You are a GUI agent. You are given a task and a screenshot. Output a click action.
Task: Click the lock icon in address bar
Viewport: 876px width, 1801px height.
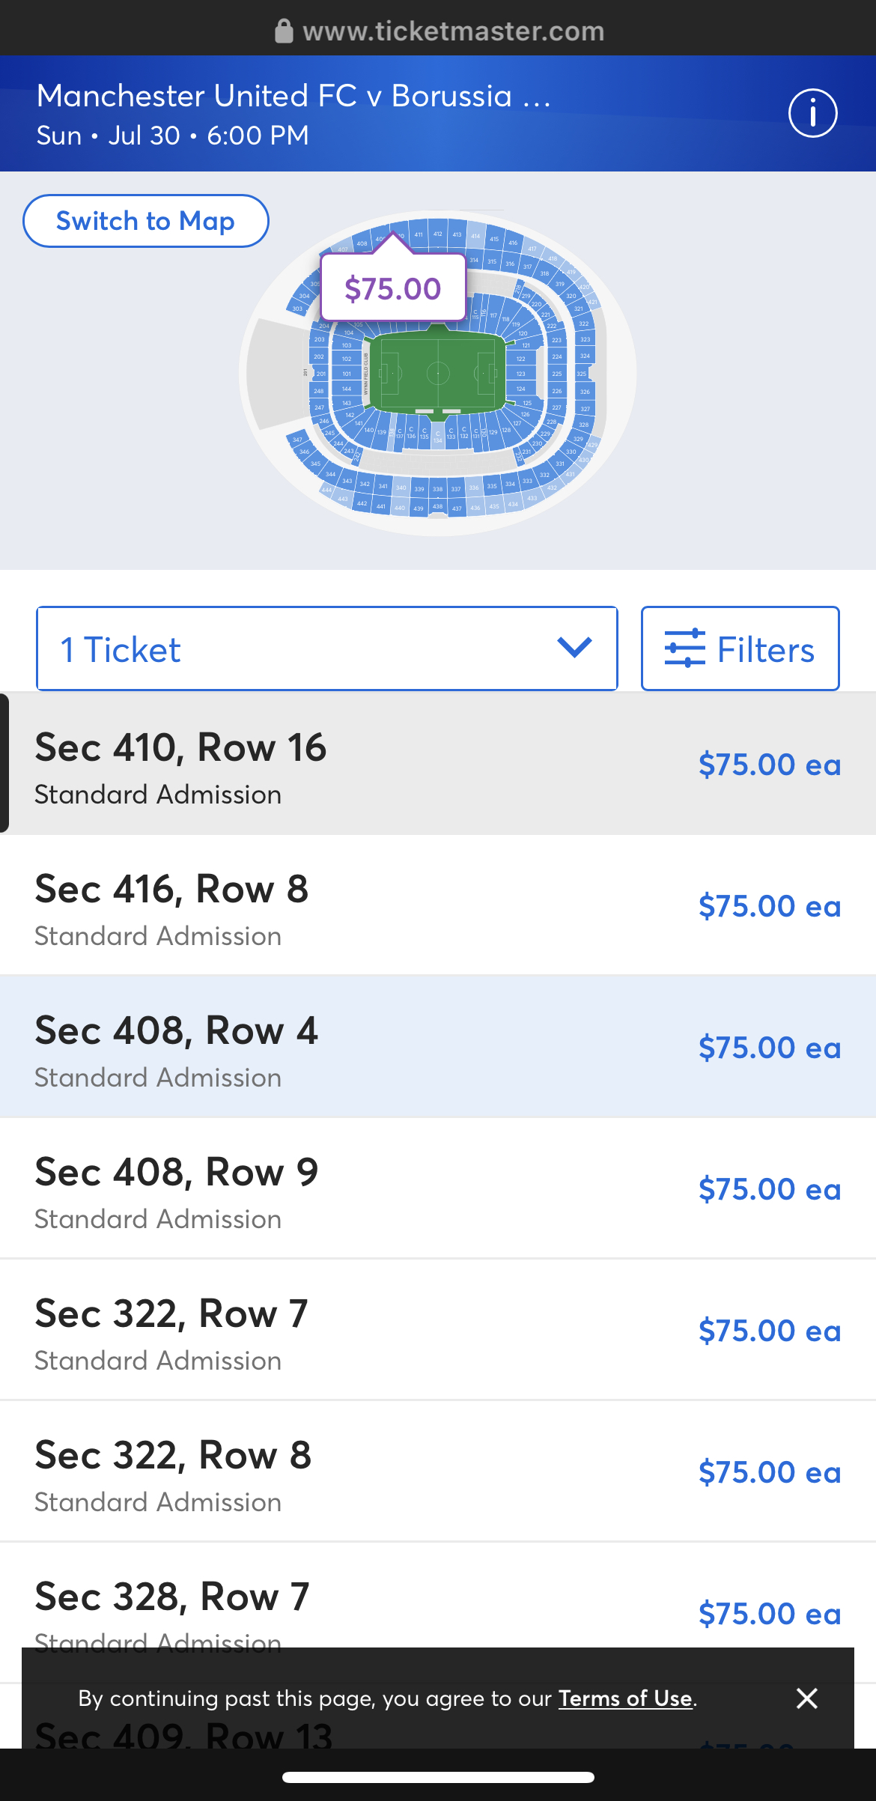pos(284,31)
